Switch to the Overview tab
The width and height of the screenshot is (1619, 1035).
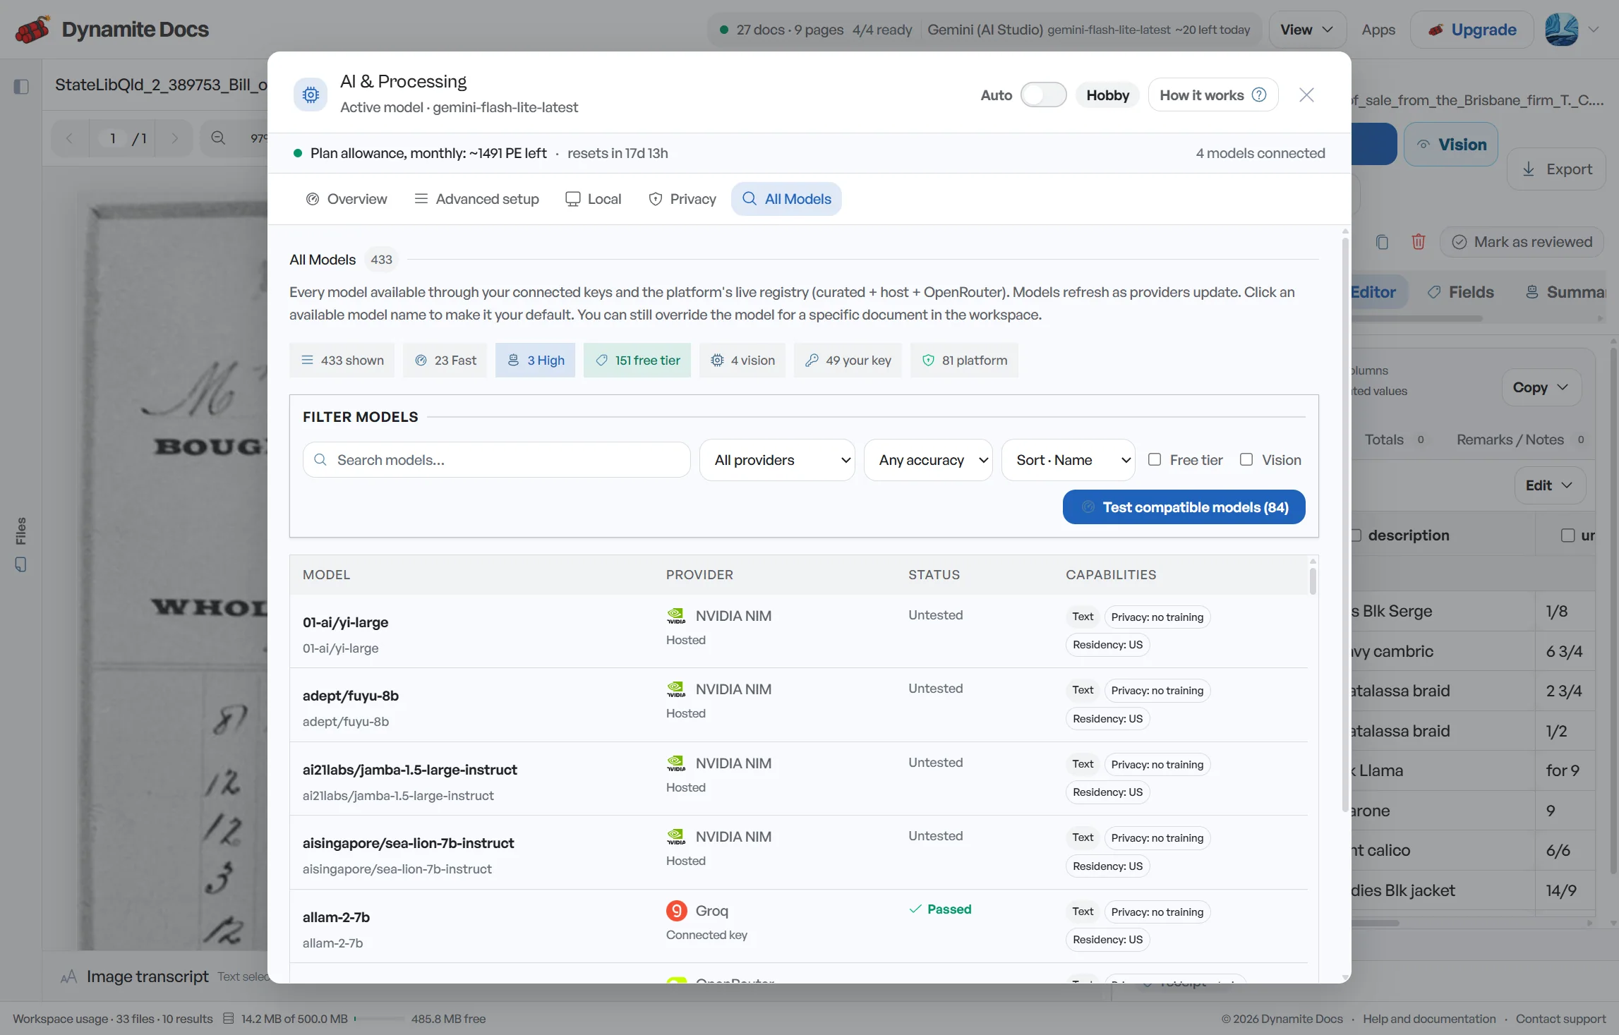[347, 199]
